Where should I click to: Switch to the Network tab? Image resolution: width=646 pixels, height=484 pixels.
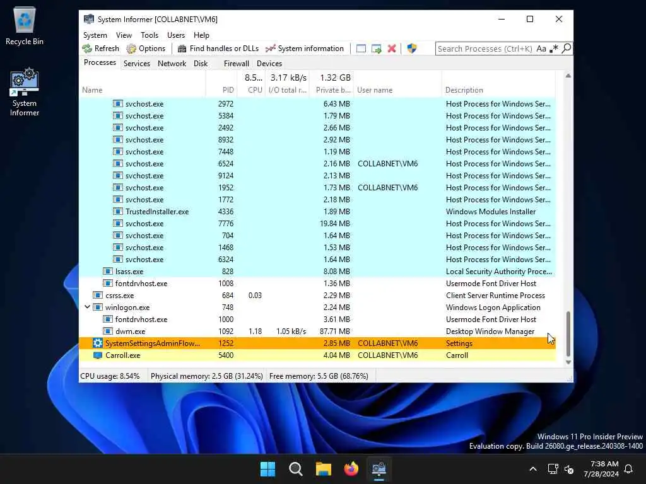(x=172, y=64)
